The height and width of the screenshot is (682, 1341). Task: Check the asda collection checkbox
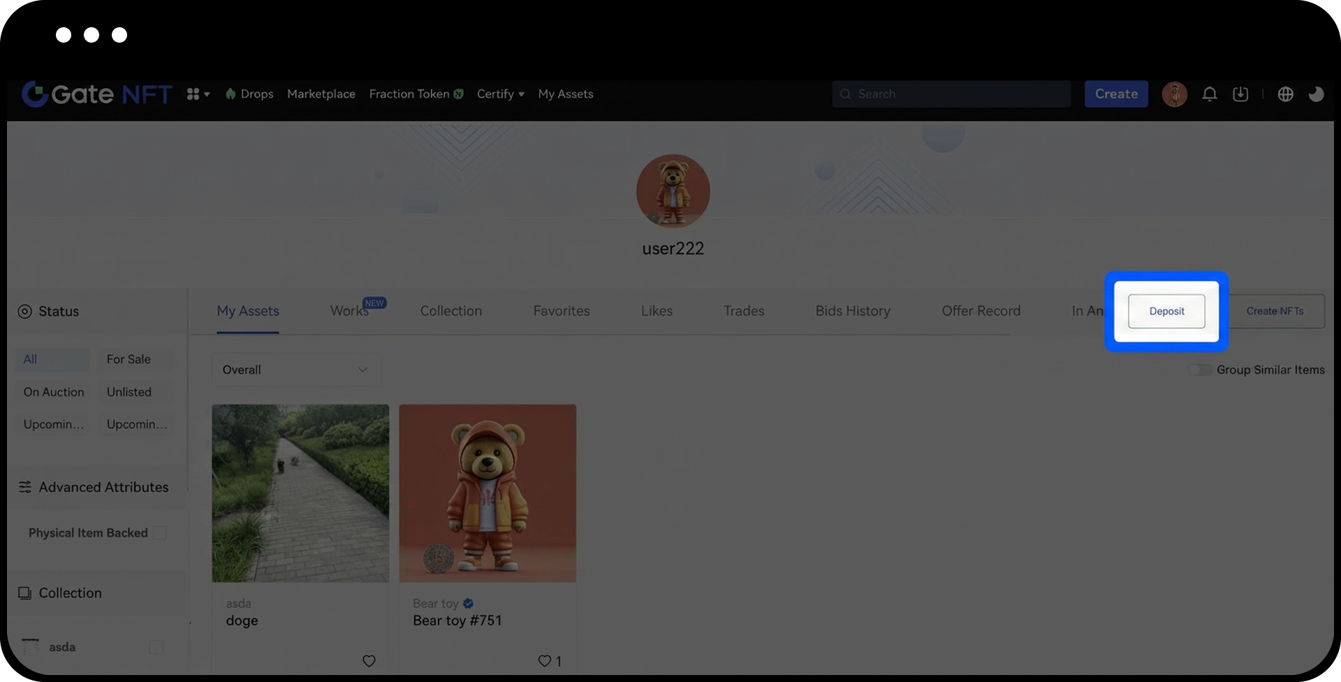click(x=156, y=647)
